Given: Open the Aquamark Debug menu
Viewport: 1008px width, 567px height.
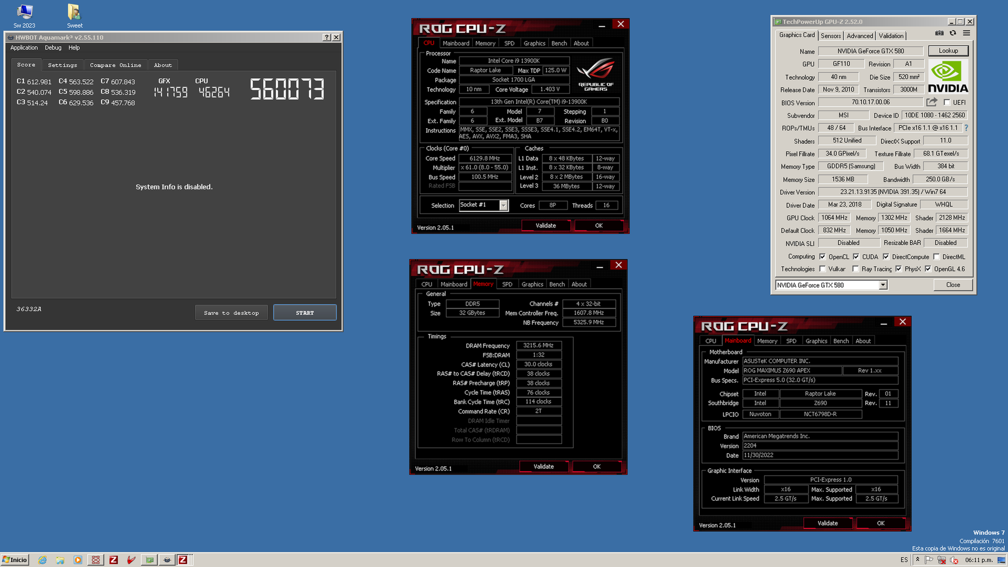Looking at the screenshot, I should click(x=53, y=48).
